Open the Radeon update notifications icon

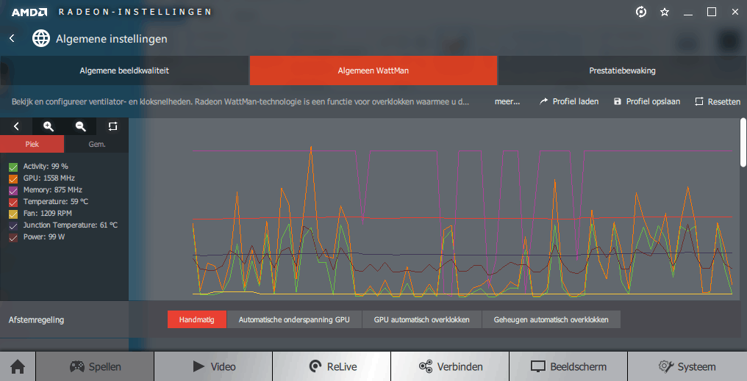point(641,12)
